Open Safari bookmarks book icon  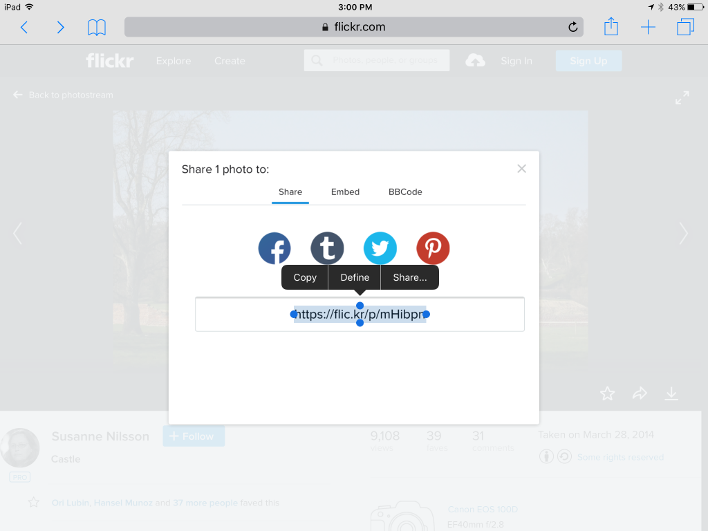[97, 27]
